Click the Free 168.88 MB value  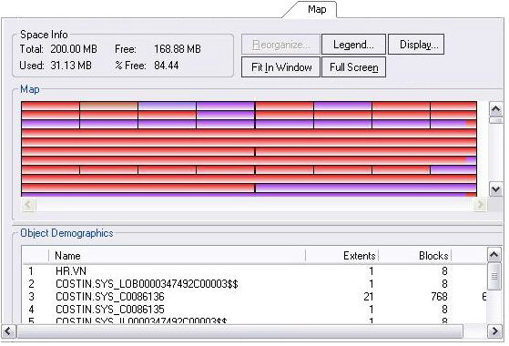click(178, 49)
